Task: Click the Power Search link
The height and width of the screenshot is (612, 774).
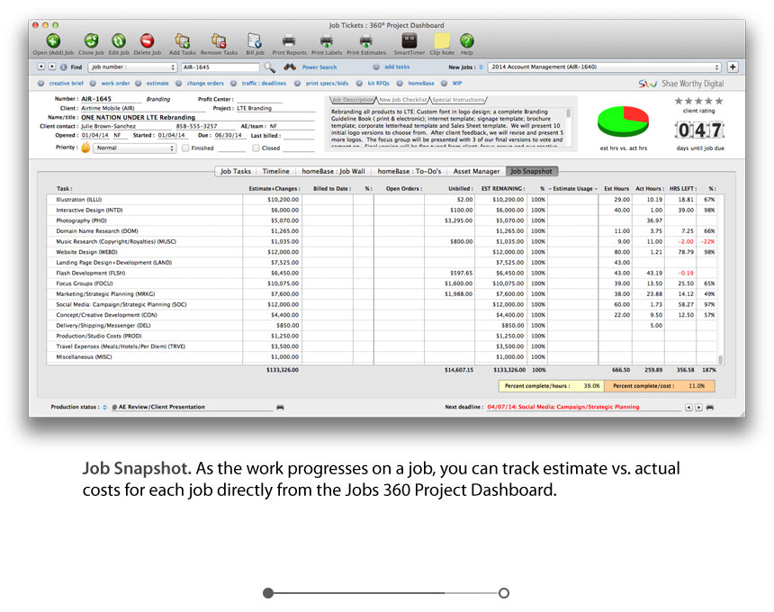Action: click(x=319, y=67)
